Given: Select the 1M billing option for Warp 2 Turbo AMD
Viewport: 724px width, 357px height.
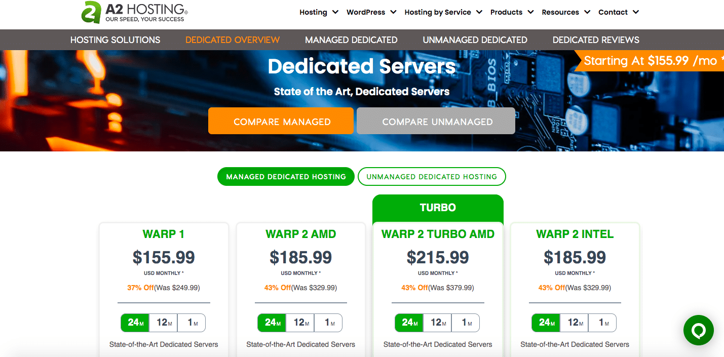Looking at the screenshot, I should click(x=465, y=323).
